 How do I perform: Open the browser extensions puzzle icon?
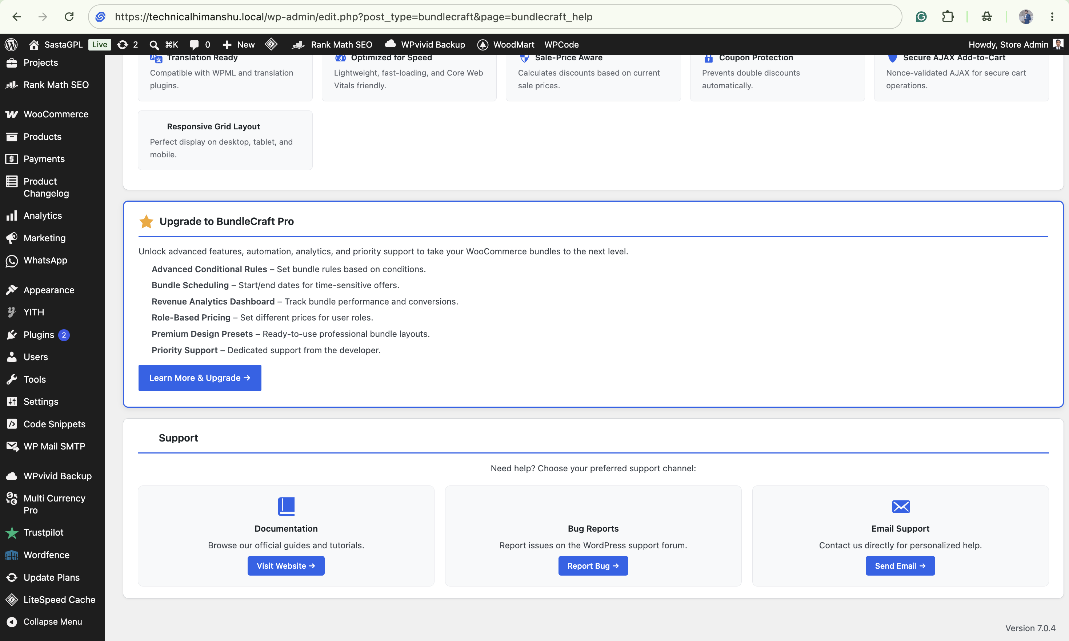pos(948,17)
